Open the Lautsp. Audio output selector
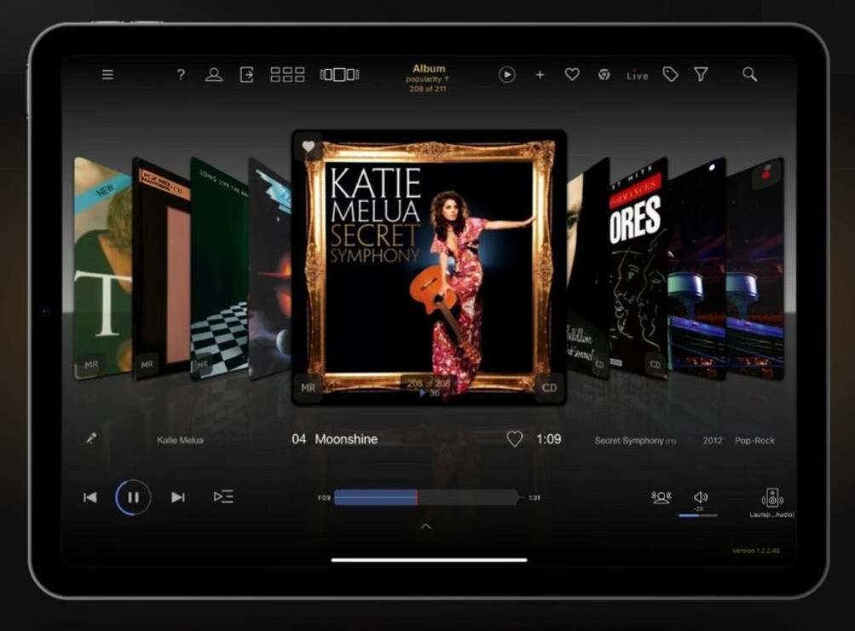 pos(772,502)
